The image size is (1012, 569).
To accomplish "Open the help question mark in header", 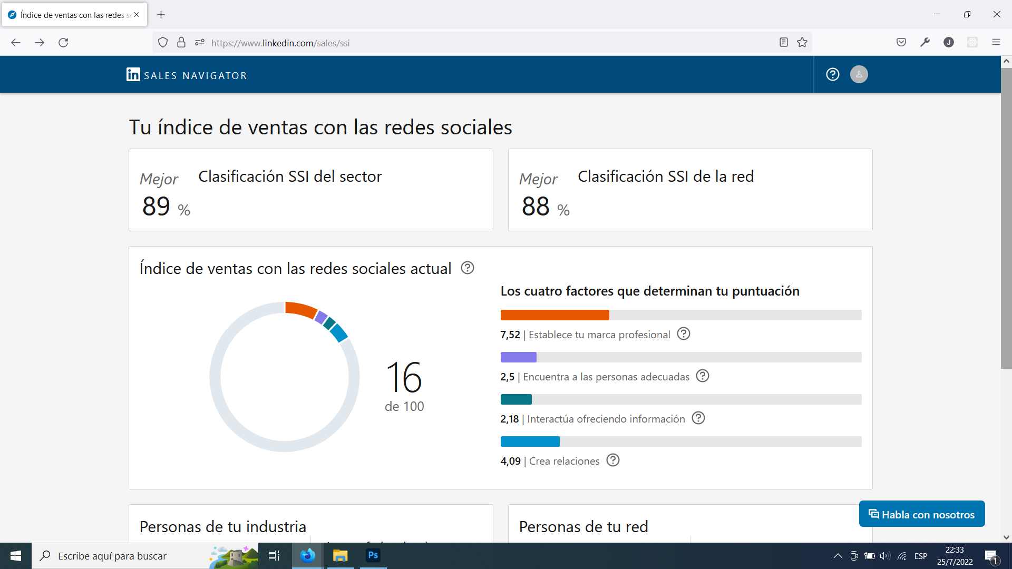I will click(x=833, y=74).
